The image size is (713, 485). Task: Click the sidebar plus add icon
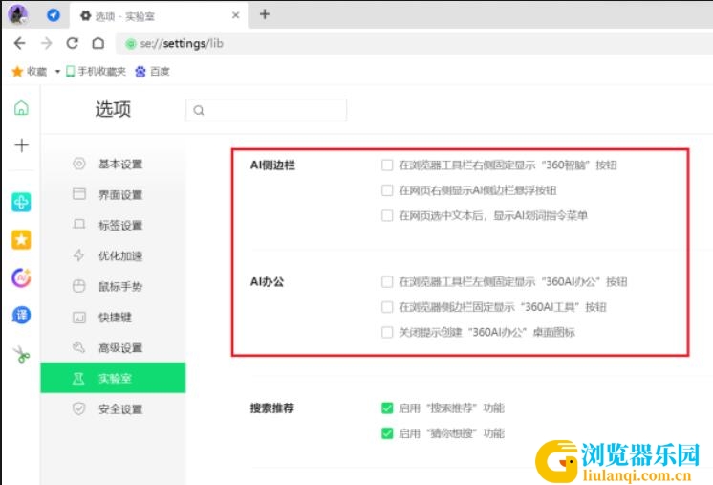pos(21,145)
